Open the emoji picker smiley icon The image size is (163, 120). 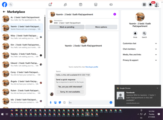coord(111,102)
